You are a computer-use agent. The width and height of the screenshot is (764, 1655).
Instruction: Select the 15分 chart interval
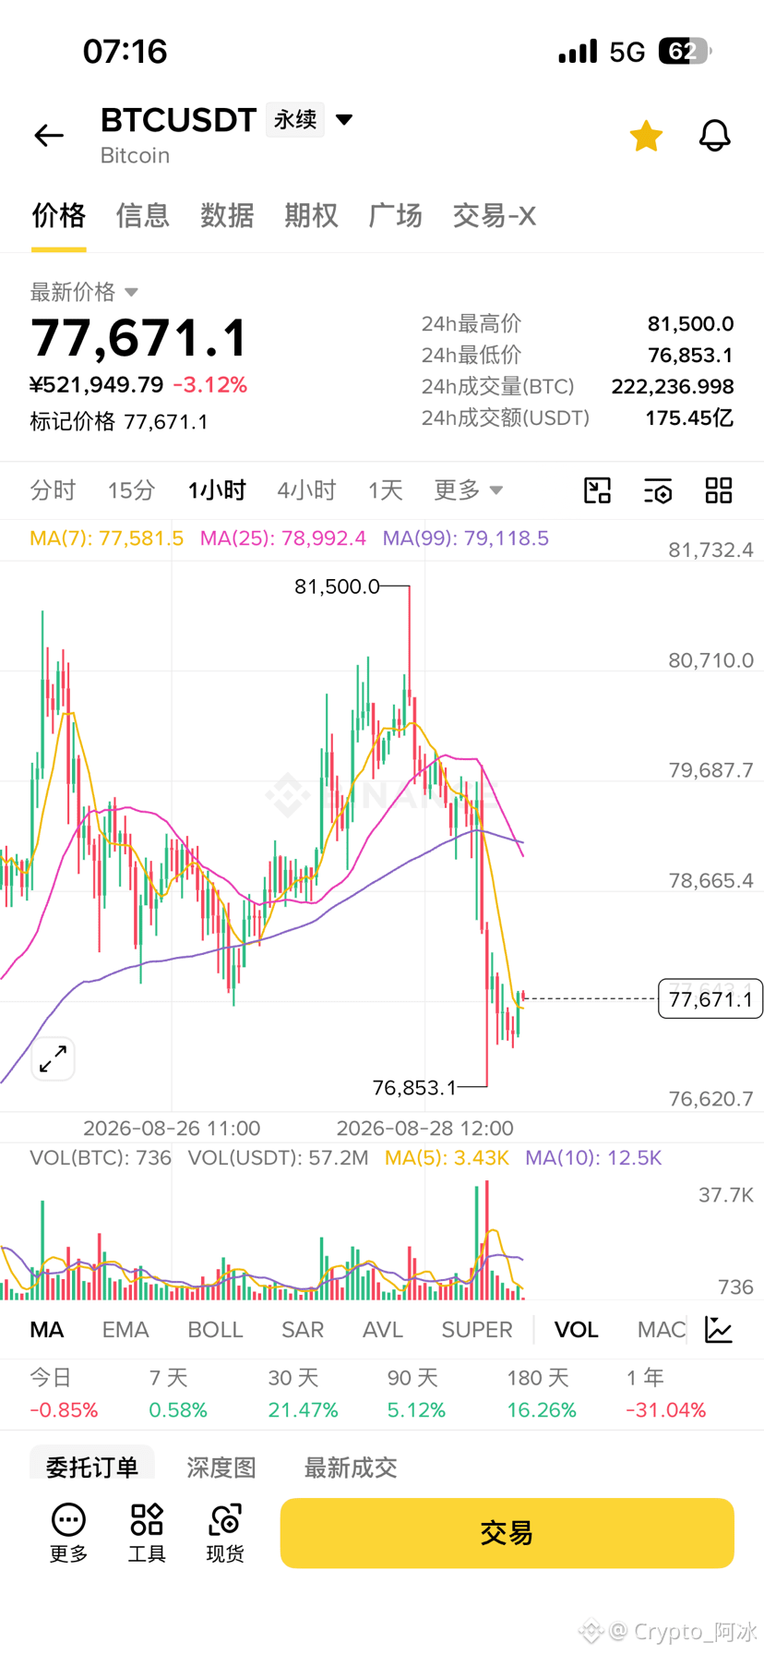point(131,490)
